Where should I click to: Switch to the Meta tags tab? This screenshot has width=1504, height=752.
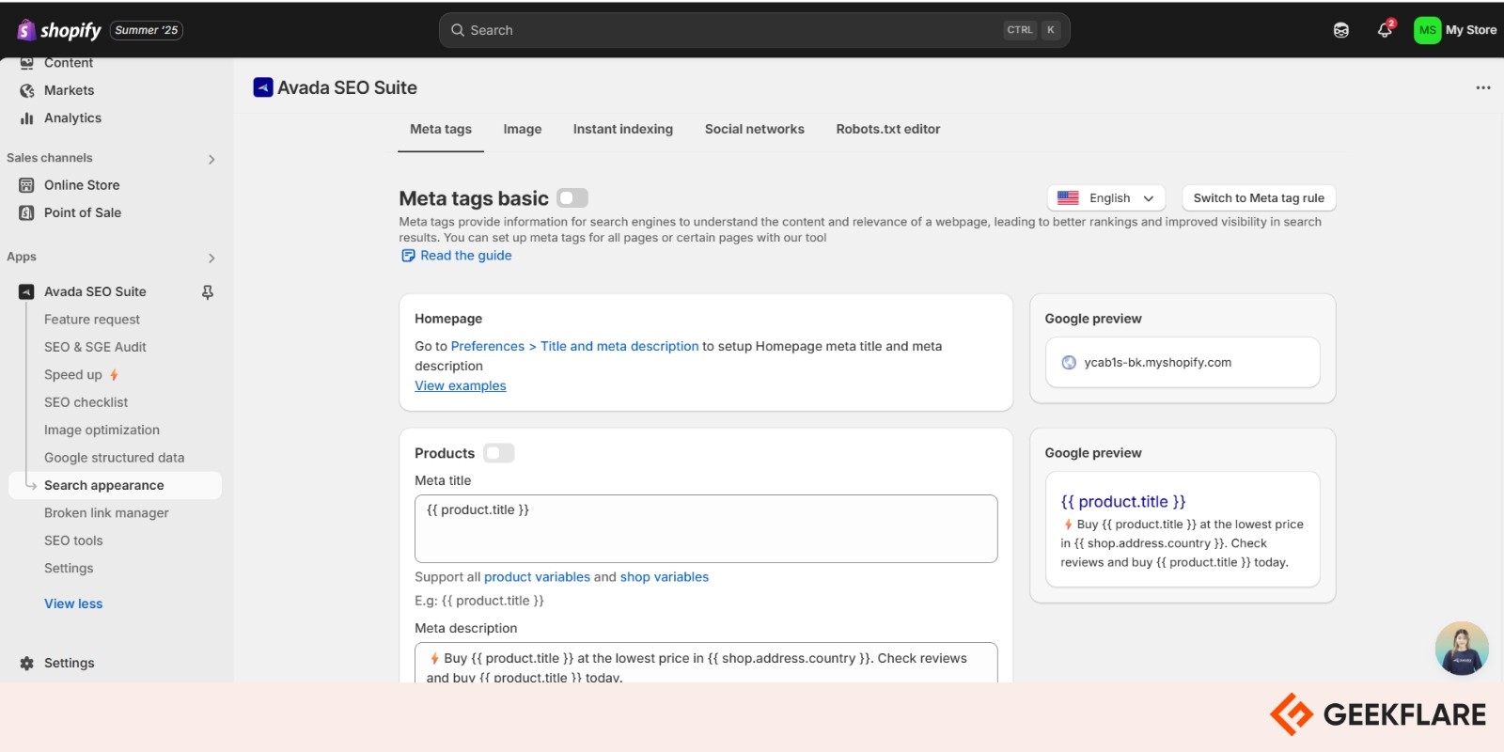point(441,130)
